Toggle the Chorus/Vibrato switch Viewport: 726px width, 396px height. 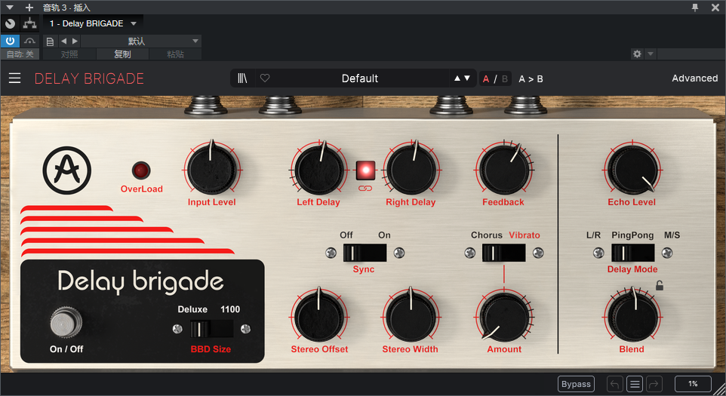(504, 253)
